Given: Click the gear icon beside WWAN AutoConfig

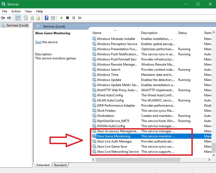Looking at the screenshot, I should click(x=94, y=126).
